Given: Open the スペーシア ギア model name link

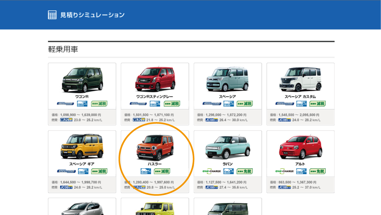Looking at the screenshot, I should click(82, 164).
